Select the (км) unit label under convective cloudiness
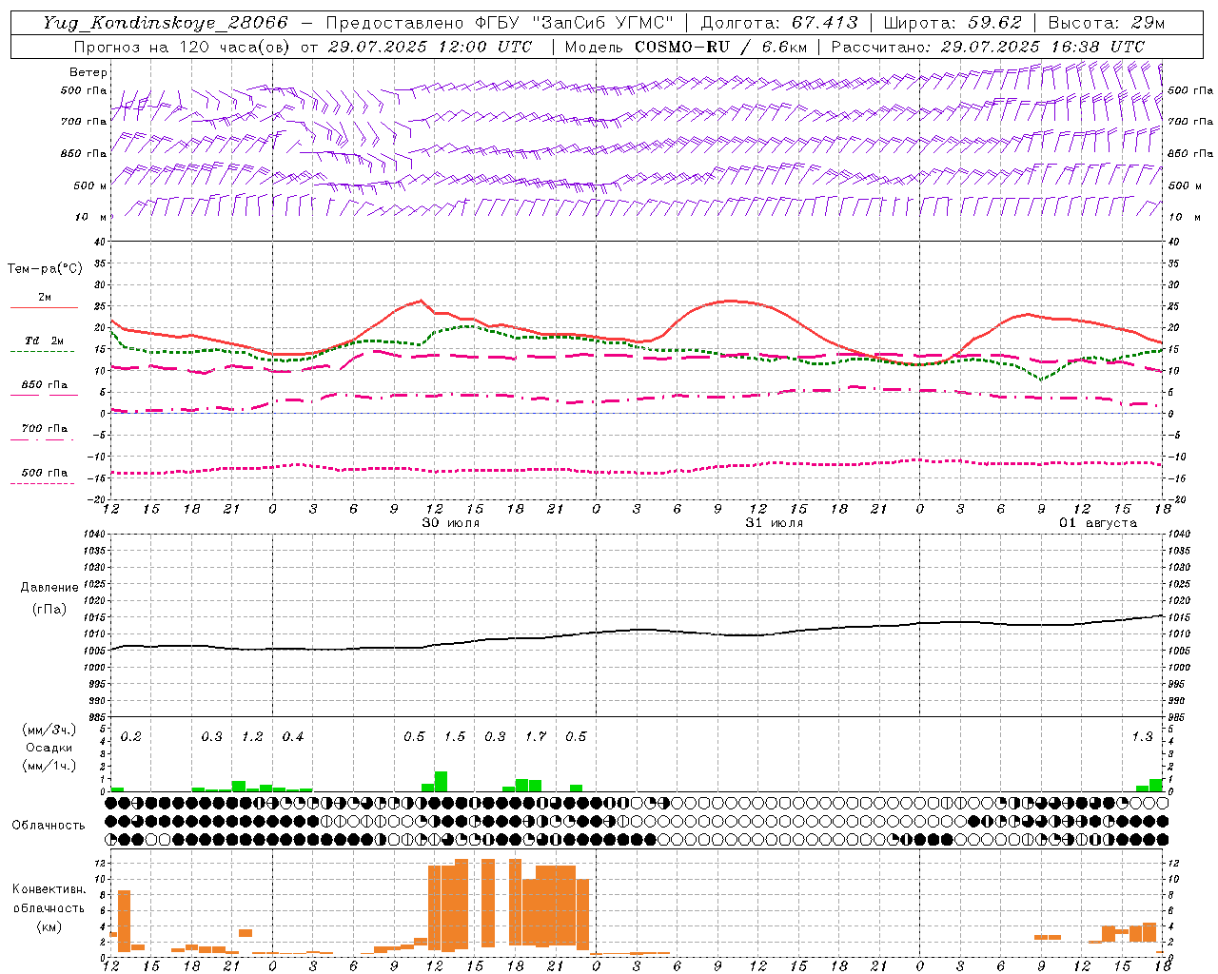 coord(49,926)
